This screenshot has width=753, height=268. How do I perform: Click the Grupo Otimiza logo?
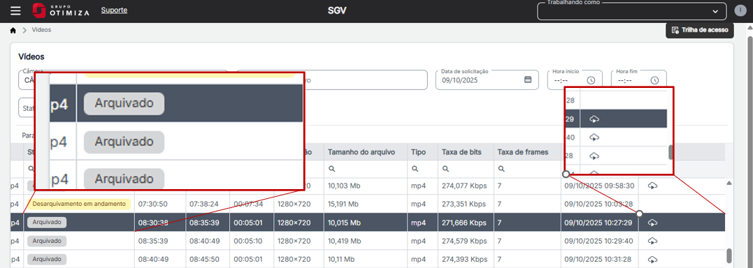(61, 10)
